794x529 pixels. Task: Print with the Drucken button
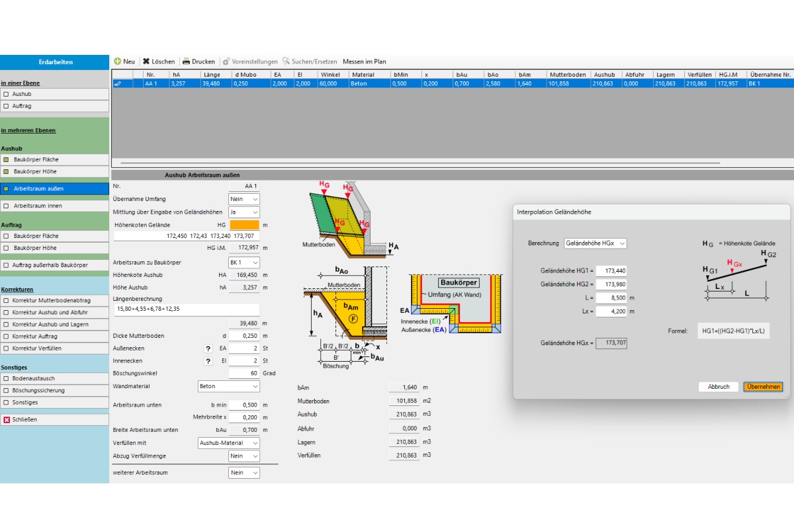click(x=198, y=61)
